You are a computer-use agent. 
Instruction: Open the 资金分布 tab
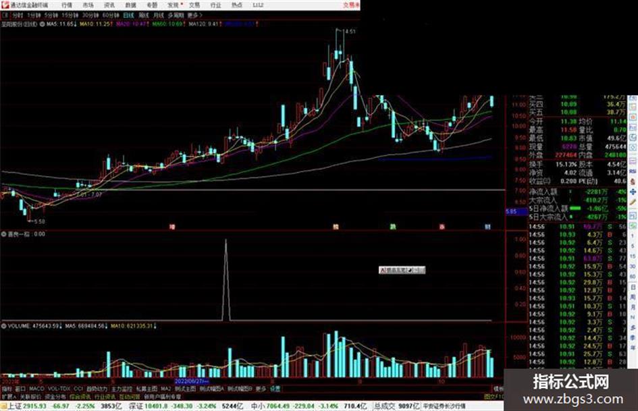(x=55, y=396)
